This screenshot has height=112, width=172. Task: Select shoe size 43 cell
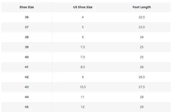coord(27,87)
